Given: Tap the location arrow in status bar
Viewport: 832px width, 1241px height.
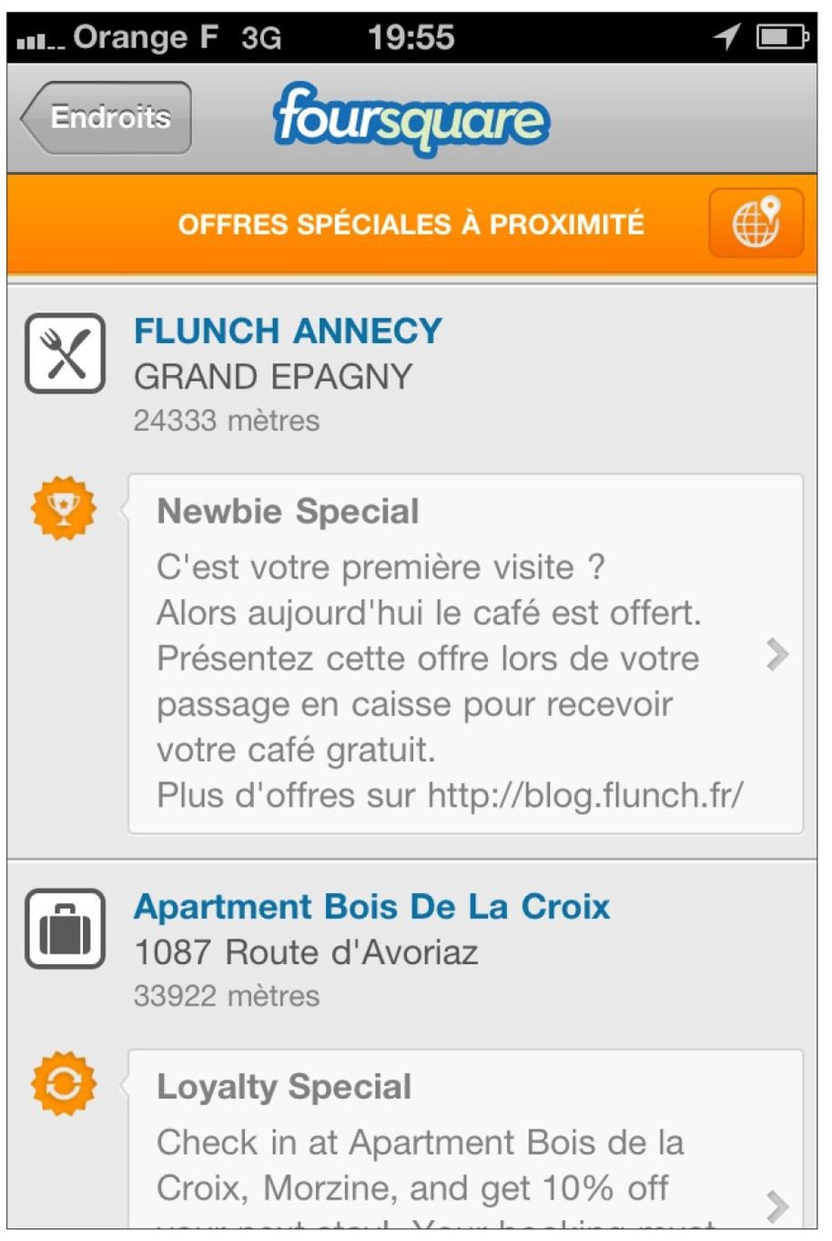Looking at the screenshot, I should [725, 37].
